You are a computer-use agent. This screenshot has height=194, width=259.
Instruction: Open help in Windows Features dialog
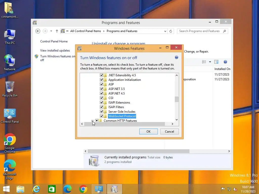[176, 57]
